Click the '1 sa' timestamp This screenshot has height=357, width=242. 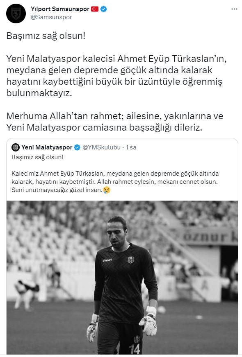tap(131, 147)
